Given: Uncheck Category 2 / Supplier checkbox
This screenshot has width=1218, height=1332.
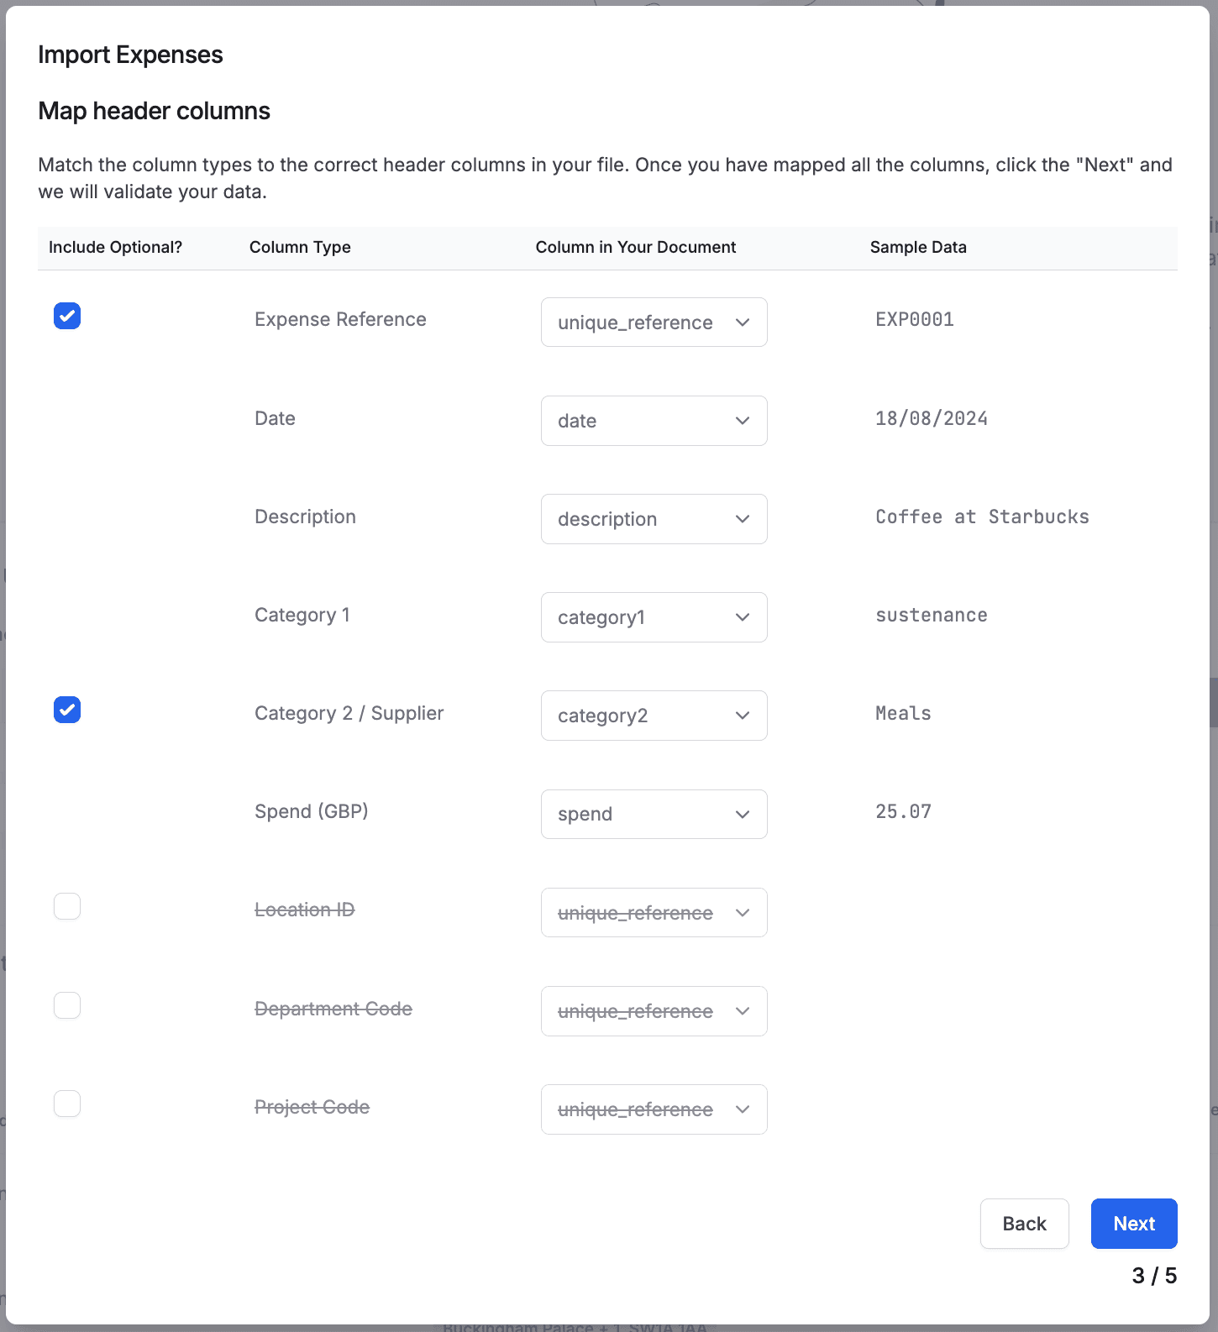Looking at the screenshot, I should (67, 711).
